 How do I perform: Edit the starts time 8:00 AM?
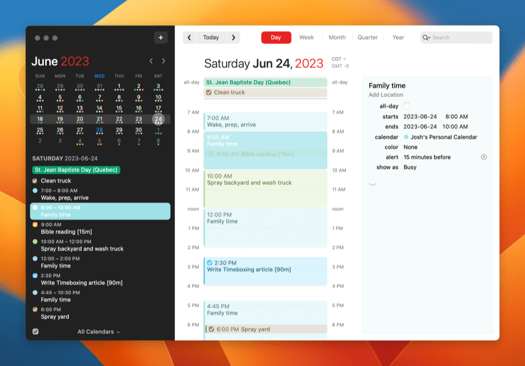pos(456,117)
